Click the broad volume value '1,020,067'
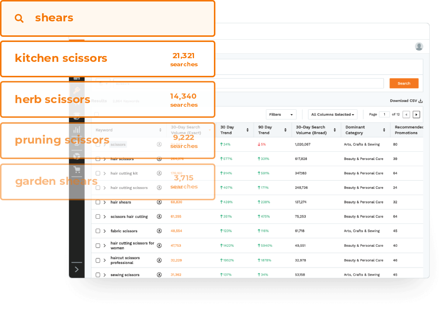This screenshot has width=447, height=310. 303,144
